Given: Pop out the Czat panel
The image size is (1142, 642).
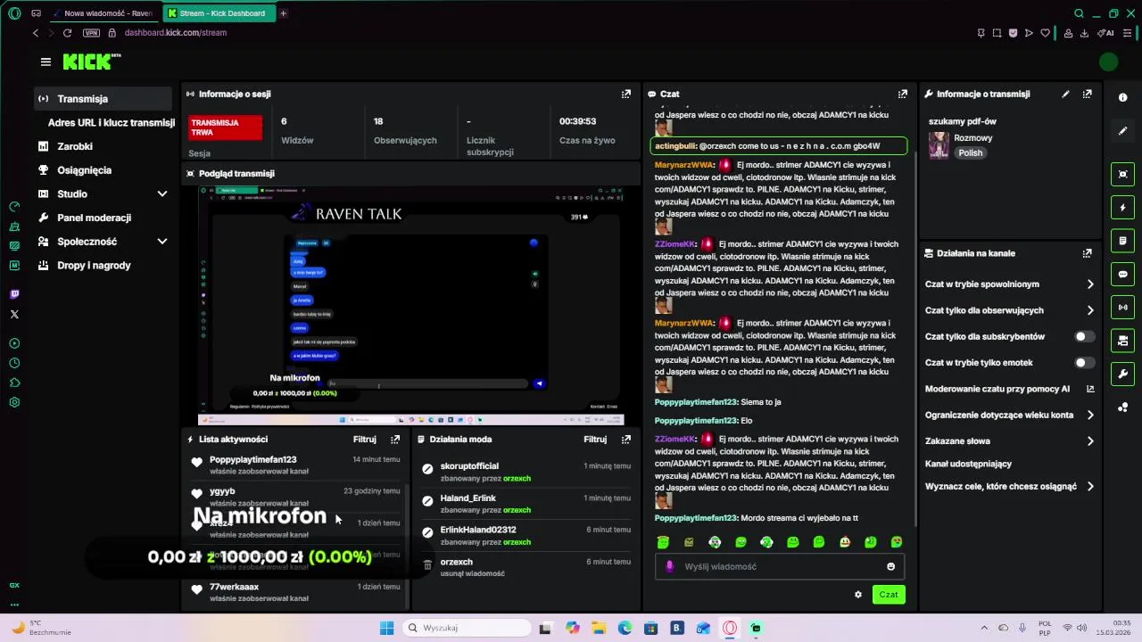Looking at the screenshot, I should (x=903, y=94).
